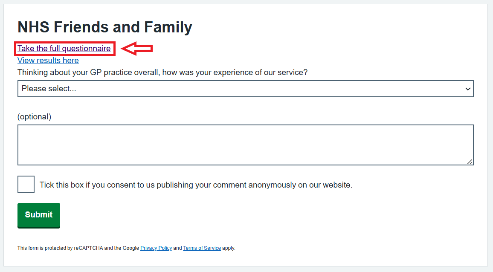
Task: Click the View results here link
Action: click(x=48, y=61)
